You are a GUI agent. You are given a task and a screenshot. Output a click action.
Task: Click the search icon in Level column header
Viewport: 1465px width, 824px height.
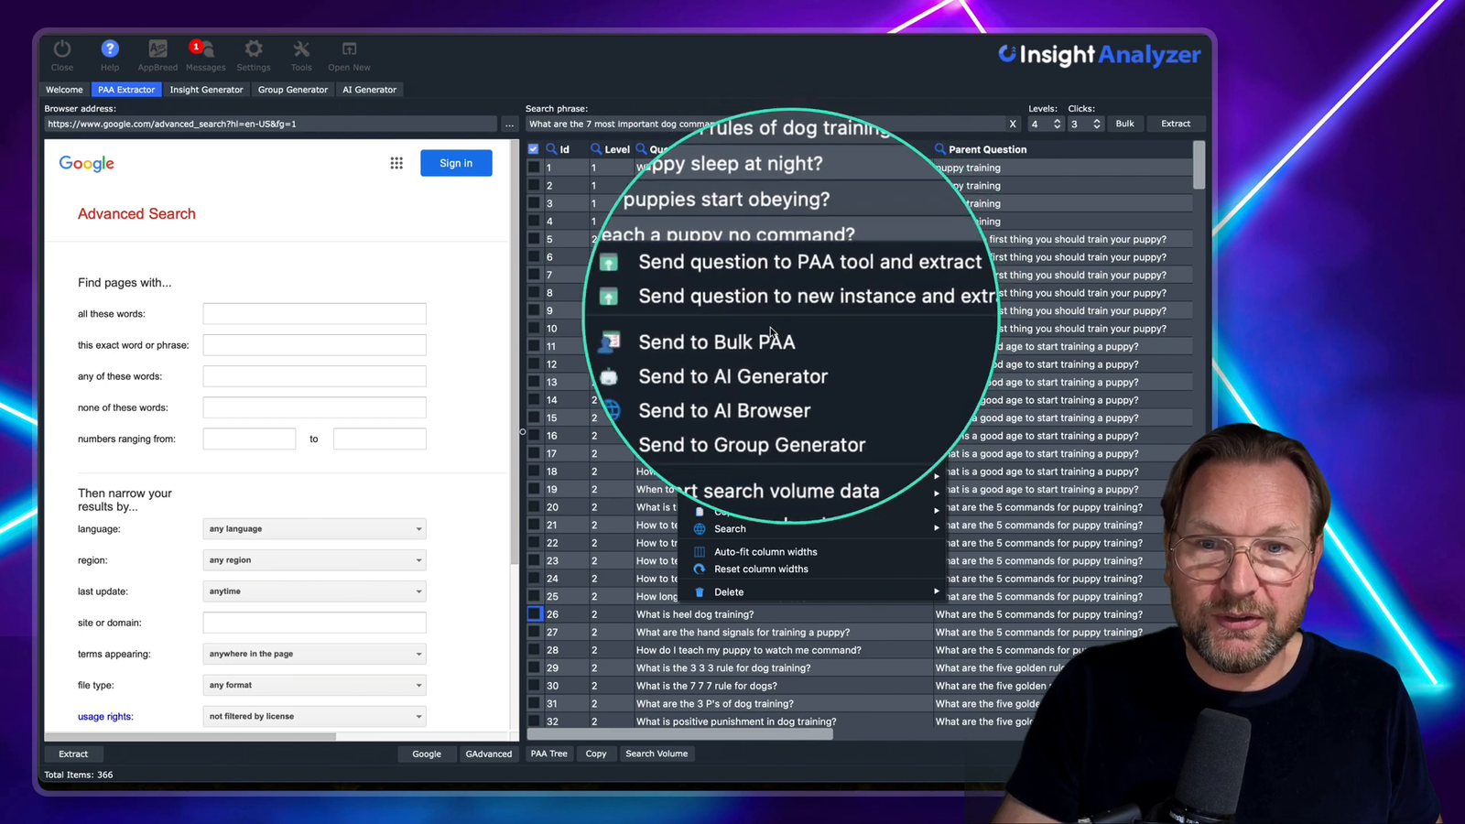(596, 149)
